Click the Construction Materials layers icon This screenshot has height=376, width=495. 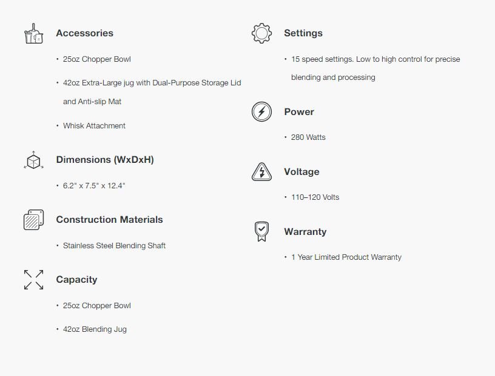coord(33,220)
